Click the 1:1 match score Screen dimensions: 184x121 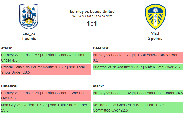coord(92,24)
